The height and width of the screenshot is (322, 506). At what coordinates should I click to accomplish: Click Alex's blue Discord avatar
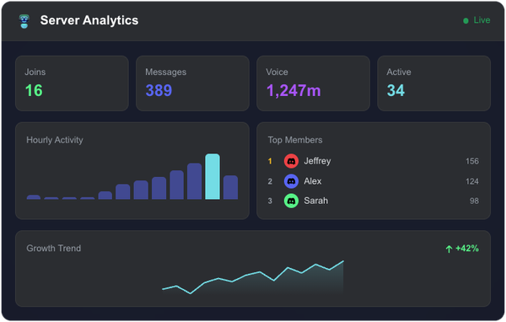291,181
